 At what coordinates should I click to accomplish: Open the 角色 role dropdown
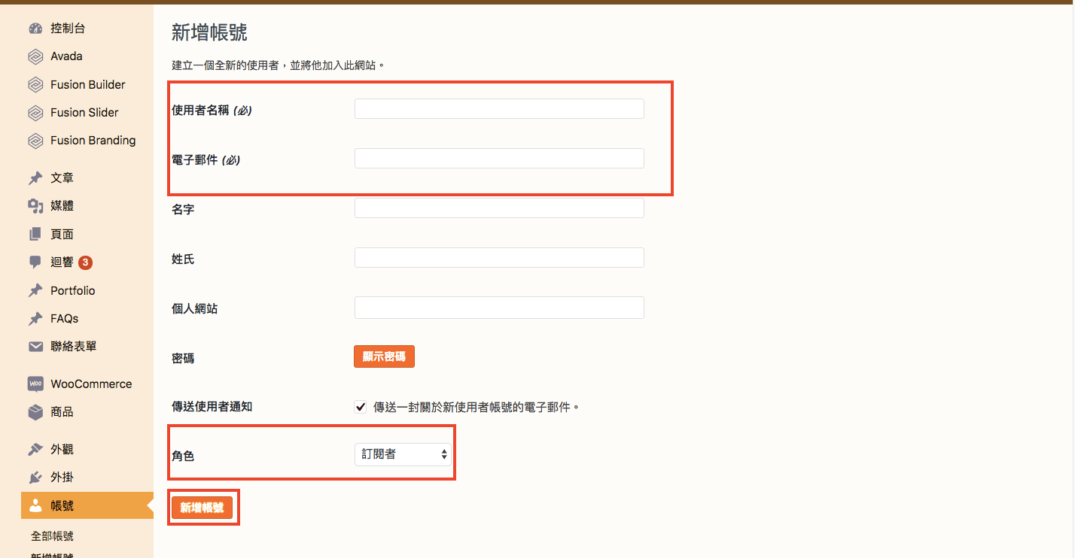pyautogui.click(x=403, y=454)
